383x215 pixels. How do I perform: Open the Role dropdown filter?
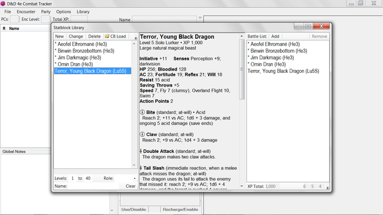(134, 179)
